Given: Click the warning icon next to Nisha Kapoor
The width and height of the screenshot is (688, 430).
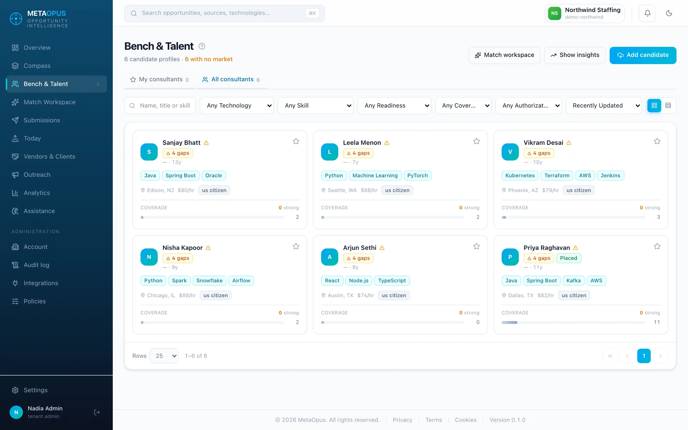Looking at the screenshot, I should pyautogui.click(x=208, y=248).
